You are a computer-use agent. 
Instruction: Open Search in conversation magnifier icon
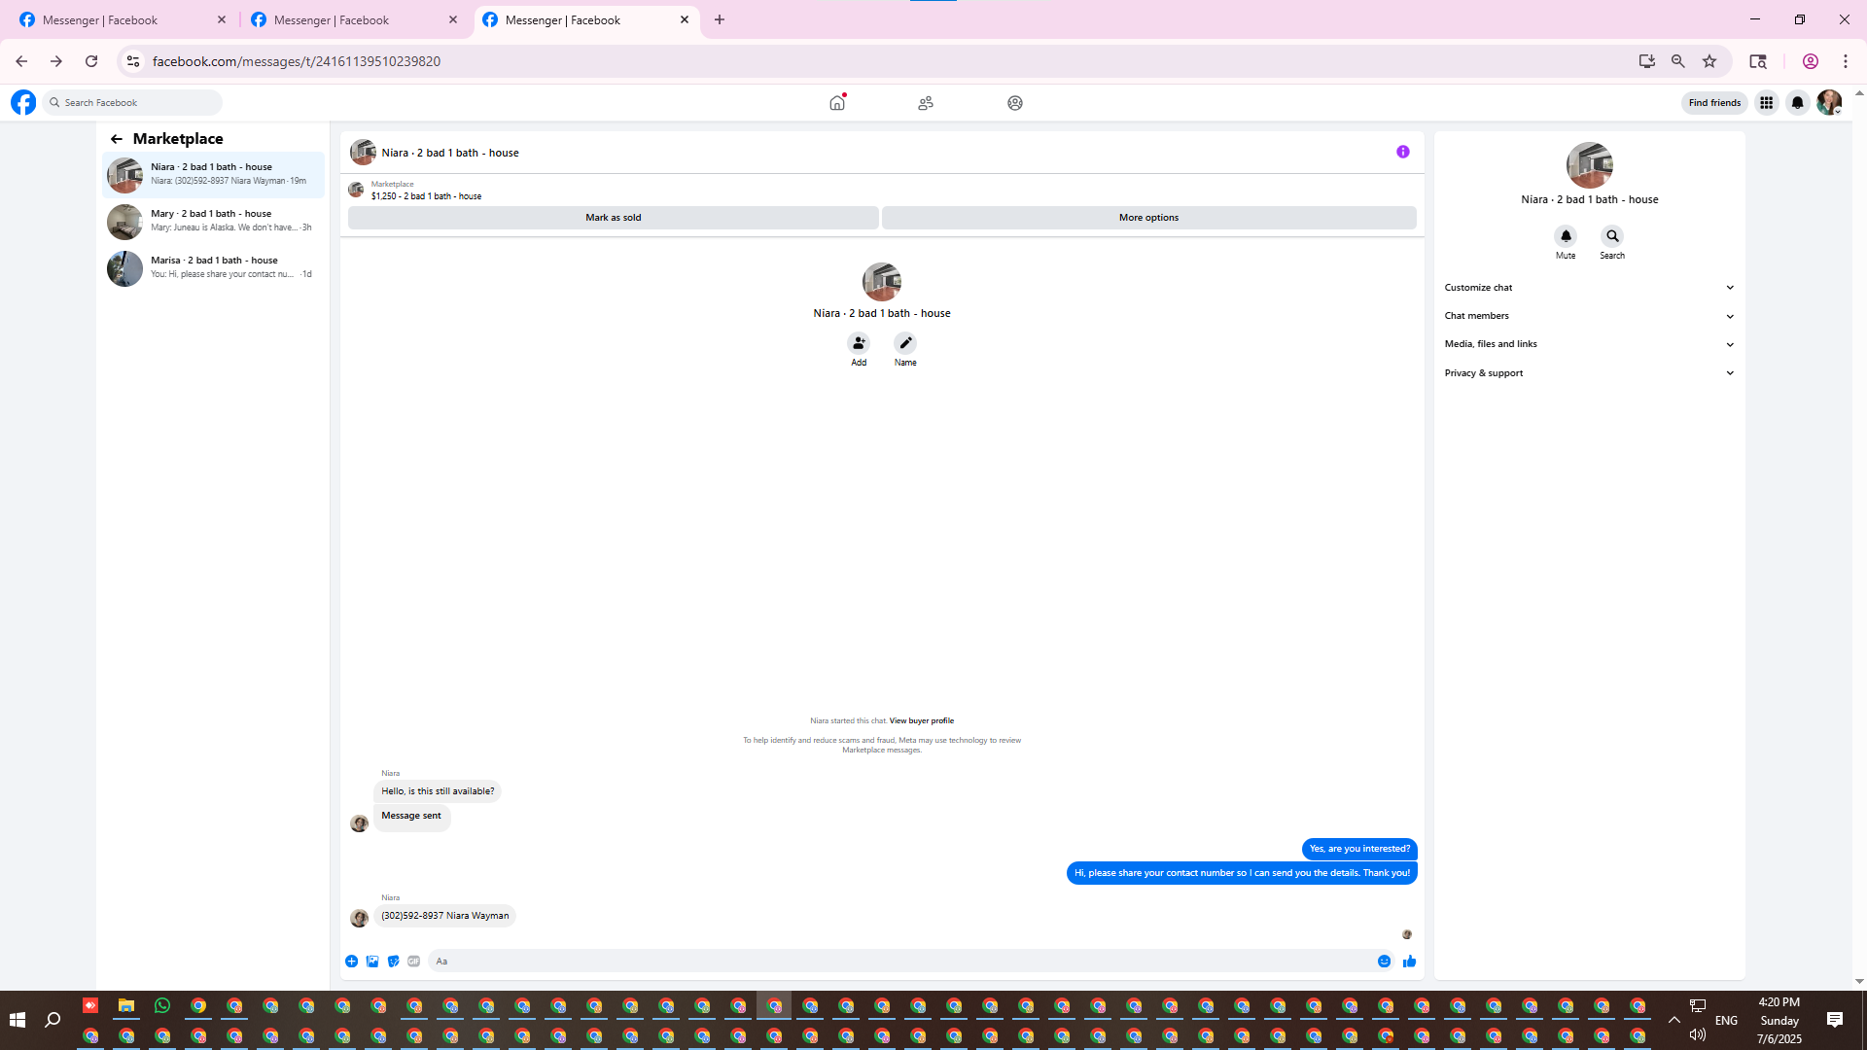click(x=1612, y=236)
